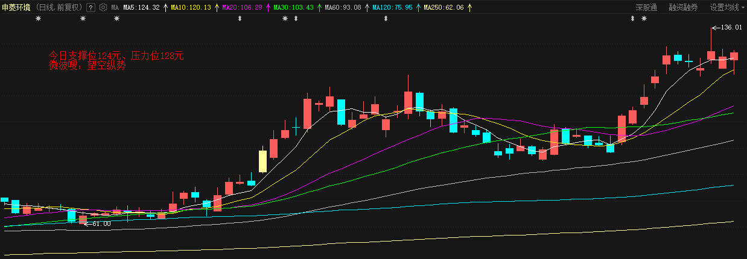This screenshot has width=747, height=259.
Task: Click the magenta up arrow after MA20
Action: (x=268, y=8)
